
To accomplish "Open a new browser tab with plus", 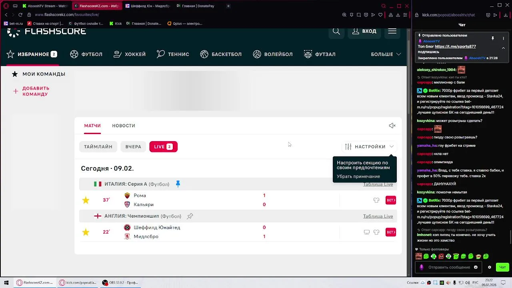I will coord(228,6).
